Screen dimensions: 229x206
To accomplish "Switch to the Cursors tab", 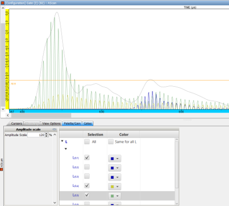I will pos(16,124).
